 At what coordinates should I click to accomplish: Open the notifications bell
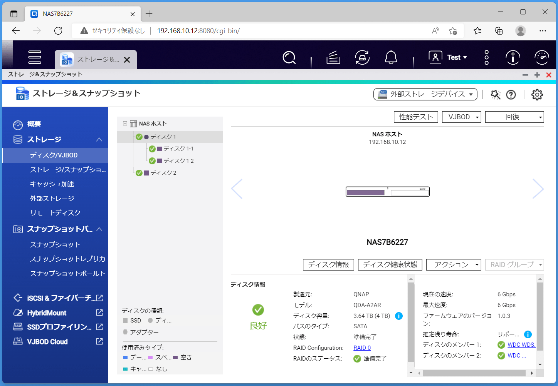pyautogui.click(x=391, y=58)
